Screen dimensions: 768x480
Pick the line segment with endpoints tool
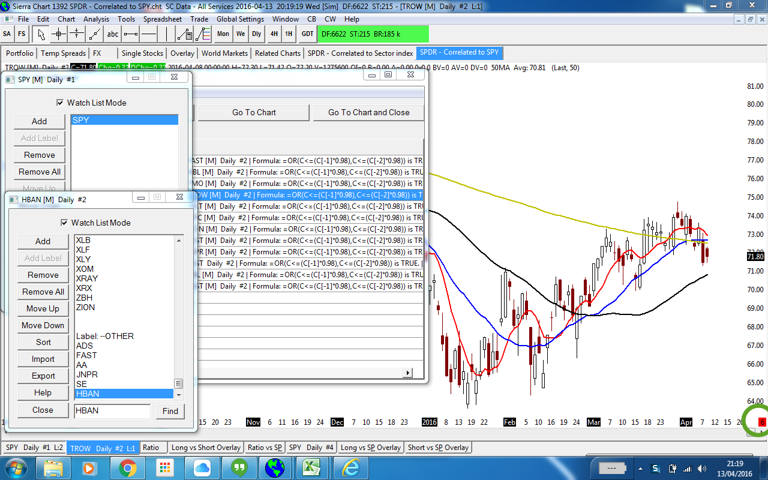pyautogui.click(x=130, y=34)
